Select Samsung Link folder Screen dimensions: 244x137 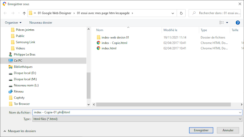click(25, 42)
